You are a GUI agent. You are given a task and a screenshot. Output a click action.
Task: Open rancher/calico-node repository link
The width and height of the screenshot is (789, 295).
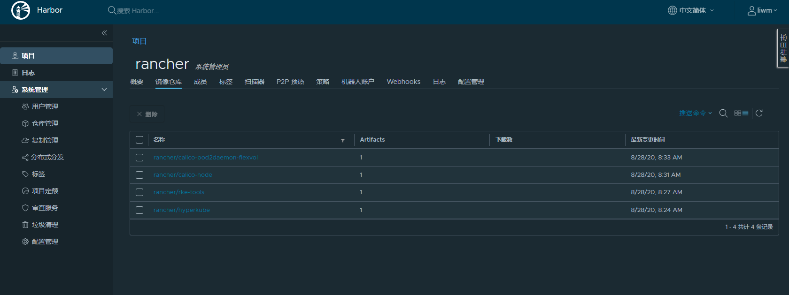(183, 175)
